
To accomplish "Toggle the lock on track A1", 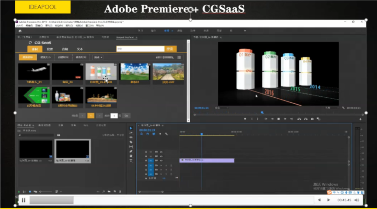I will [x=146, y=165].
